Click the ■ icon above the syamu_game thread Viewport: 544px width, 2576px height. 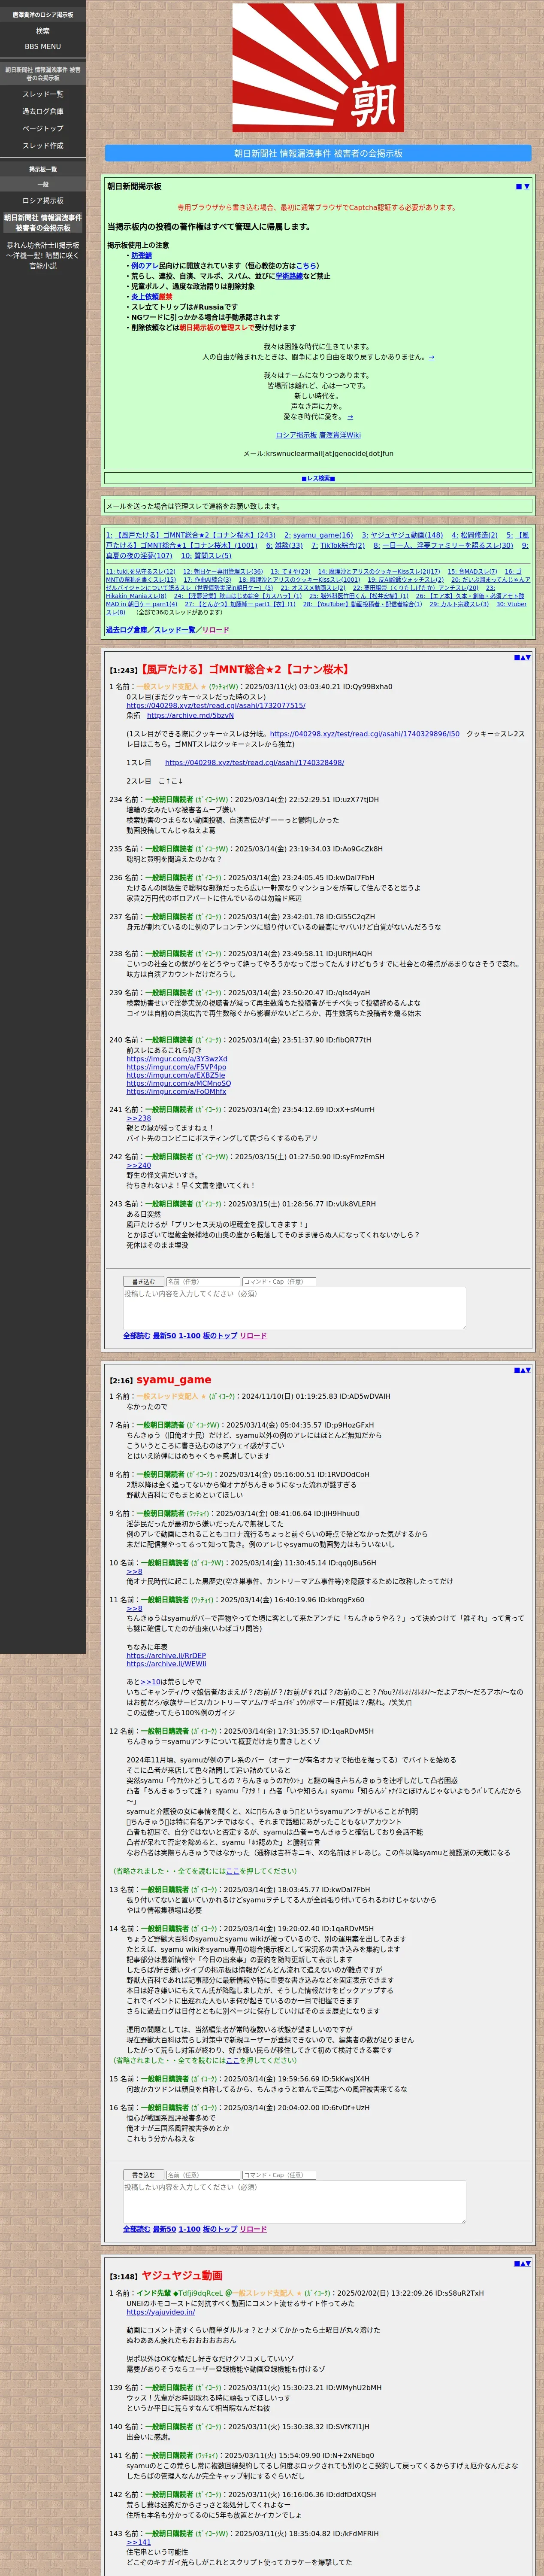(x=516, y=1370)
